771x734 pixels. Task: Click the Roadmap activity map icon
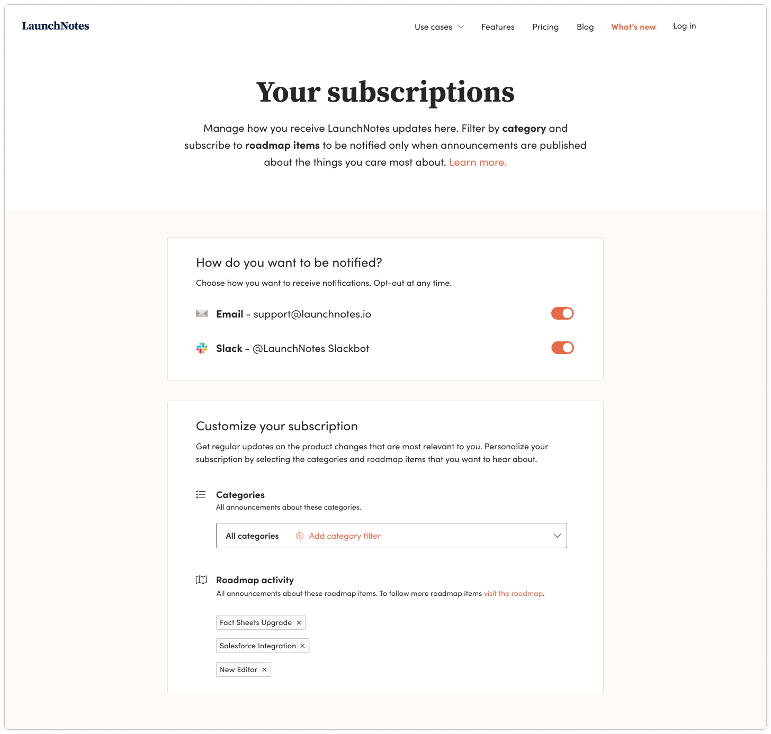(x=201, y=579)
